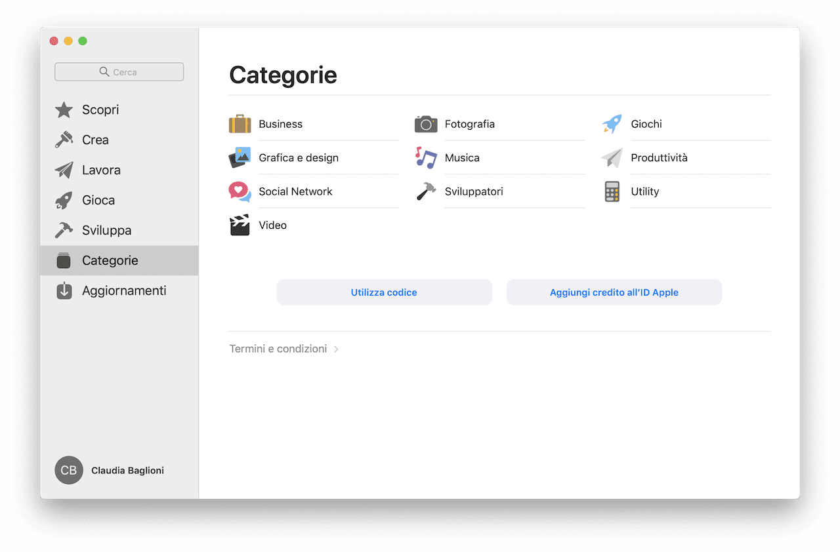Viewport: 840px width, 552px height.
Task: Open the Scopri section
Action: (x=119, y=109)
